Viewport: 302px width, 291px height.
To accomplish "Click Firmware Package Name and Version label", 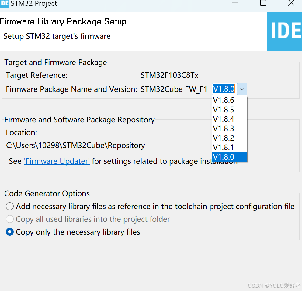I will tap(71, 89).
